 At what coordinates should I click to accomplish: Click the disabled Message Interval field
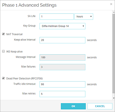click(62, 57)
